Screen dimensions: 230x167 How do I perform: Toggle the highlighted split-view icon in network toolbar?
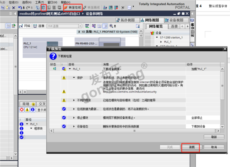point(105,26)
